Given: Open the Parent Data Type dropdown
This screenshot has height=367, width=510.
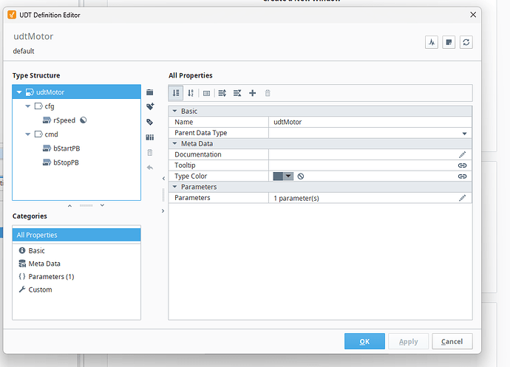Looking at the screenshot, I should click(464, 134).
